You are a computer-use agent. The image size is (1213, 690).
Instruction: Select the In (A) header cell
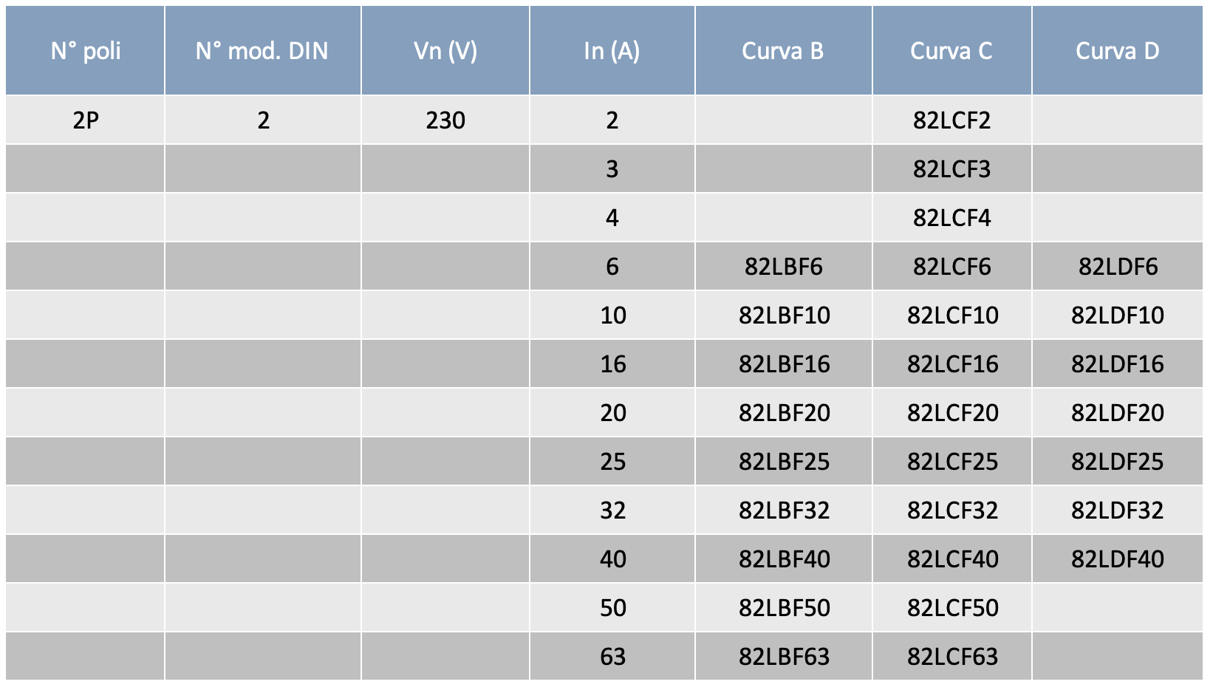[612, 51]
